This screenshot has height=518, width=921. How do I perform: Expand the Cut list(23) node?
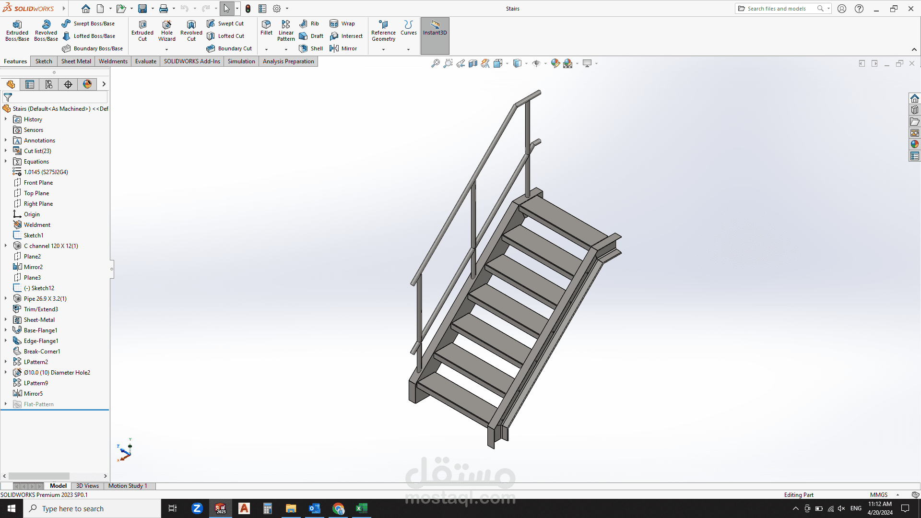(x=6, y=151)
